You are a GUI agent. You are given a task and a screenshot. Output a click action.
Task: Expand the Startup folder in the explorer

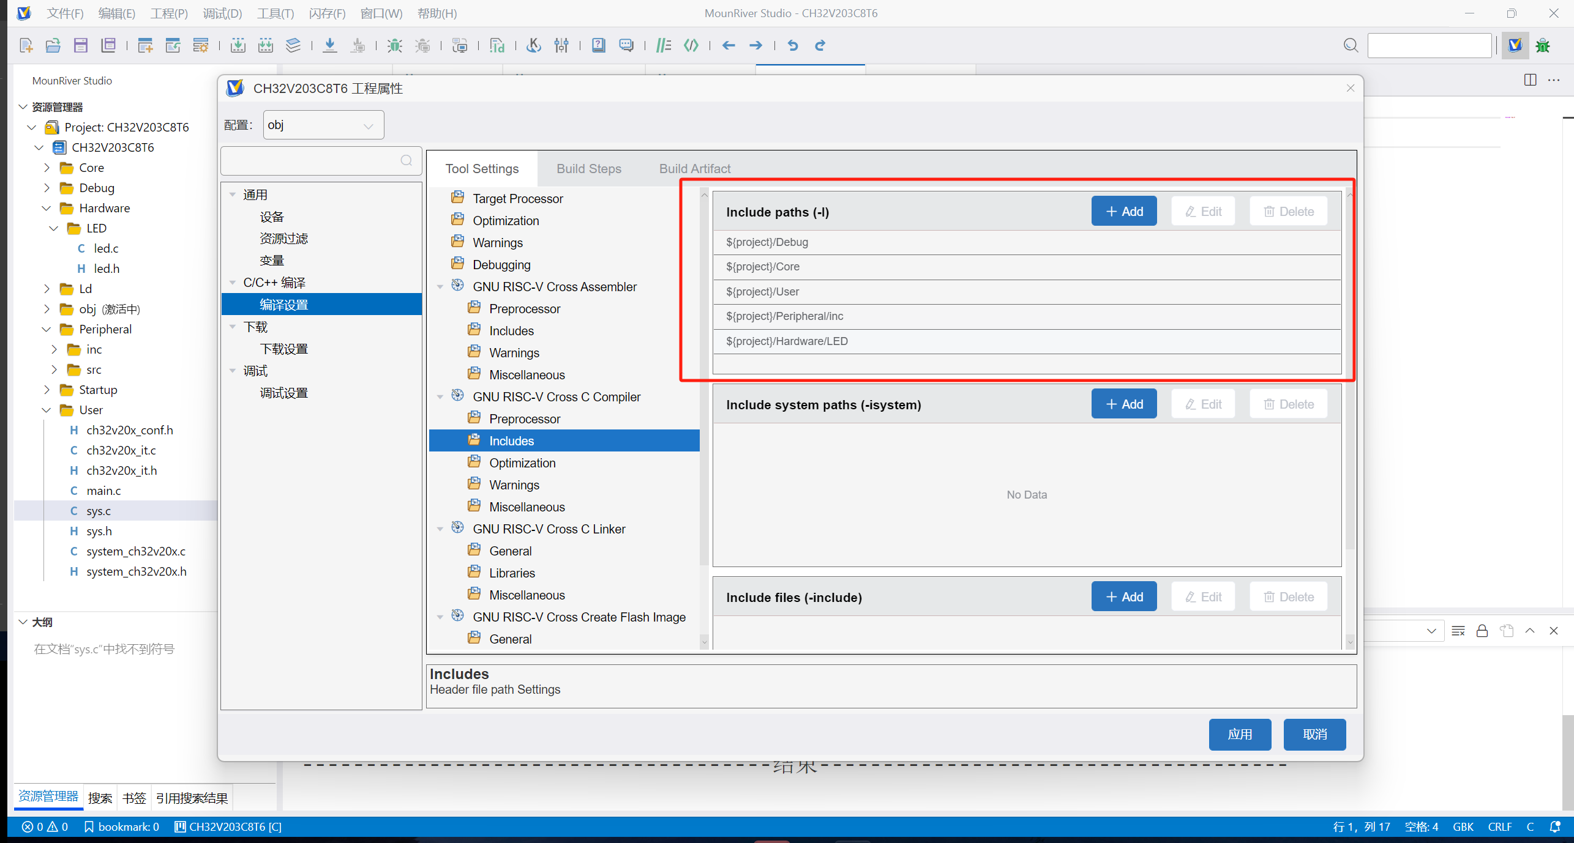(47, 390)
